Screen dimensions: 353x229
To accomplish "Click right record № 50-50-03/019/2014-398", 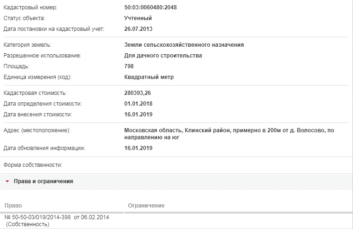I will click(37, 217).
